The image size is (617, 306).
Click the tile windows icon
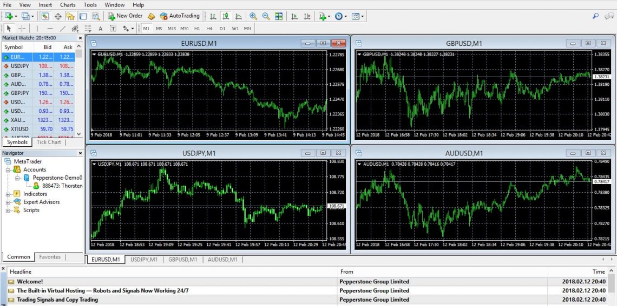click(x=279, y=16)
